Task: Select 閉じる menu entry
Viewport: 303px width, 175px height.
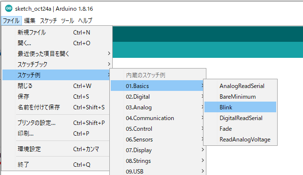Action: [x=56, y=86]
